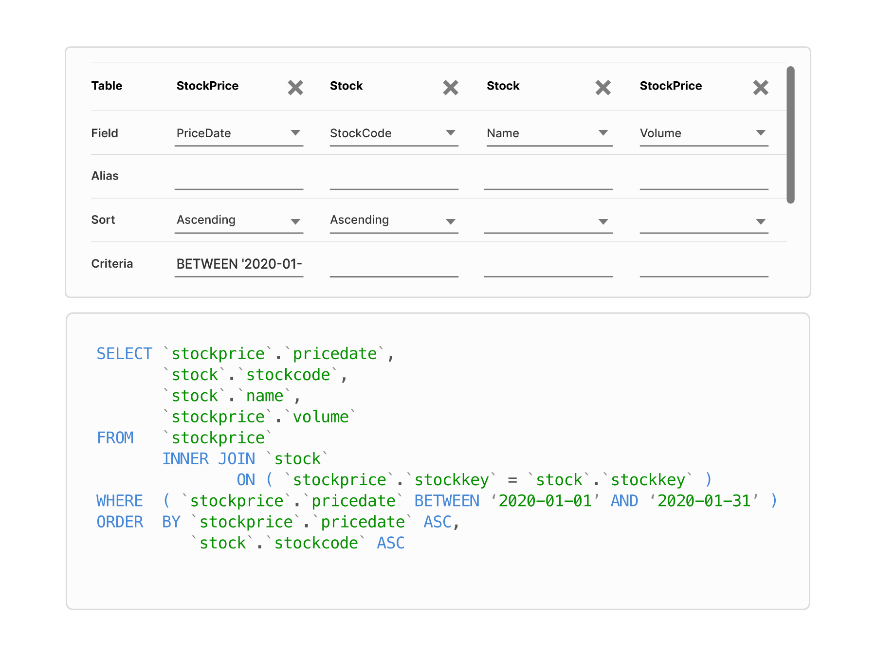Viewport: 876px width, 657px height.
Task: Click the Stock header above Name
Action: 503,86
